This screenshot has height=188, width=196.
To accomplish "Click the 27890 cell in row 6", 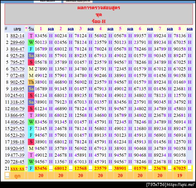I will [41, 69].
